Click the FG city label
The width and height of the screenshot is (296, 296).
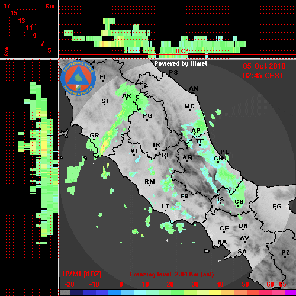pyautogui.click(x=277, y=207)
